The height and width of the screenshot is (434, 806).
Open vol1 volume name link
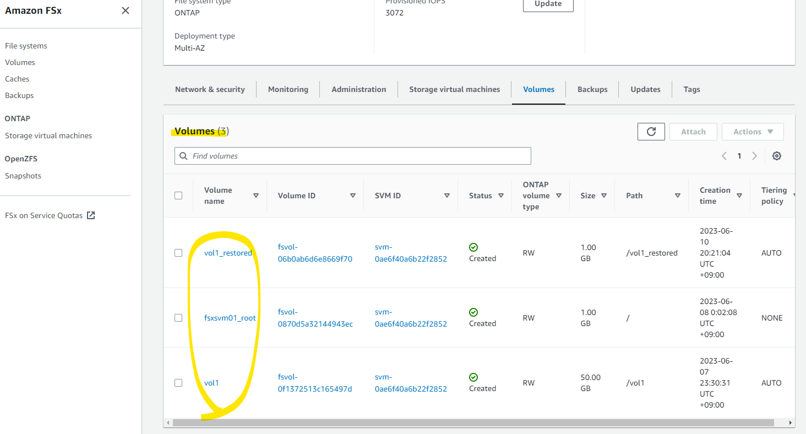[x=211, y=383]
